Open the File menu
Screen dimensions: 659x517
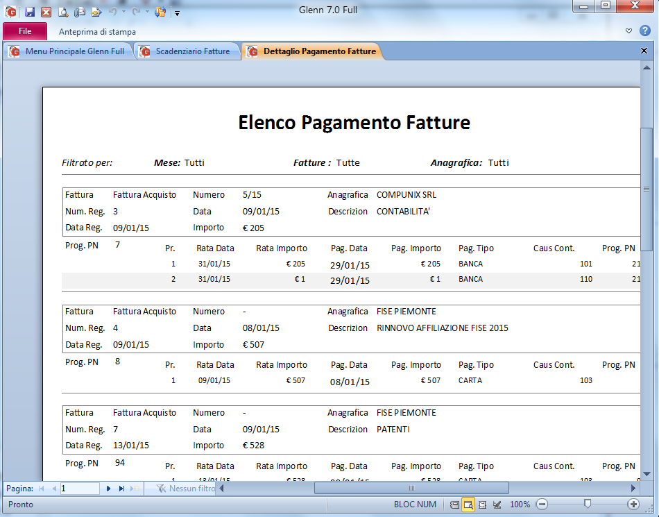(x=25, y=31)
